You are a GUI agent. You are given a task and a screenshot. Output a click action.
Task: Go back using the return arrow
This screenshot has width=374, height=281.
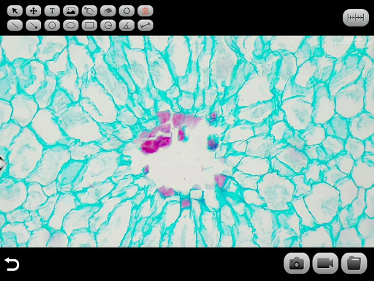point(12,264)
